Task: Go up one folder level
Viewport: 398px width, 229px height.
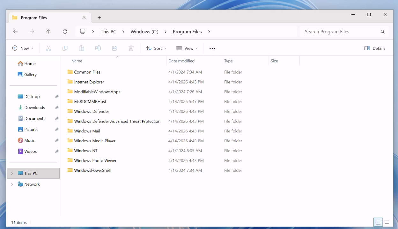Action: pyautogui.click(x=48, y=31)
